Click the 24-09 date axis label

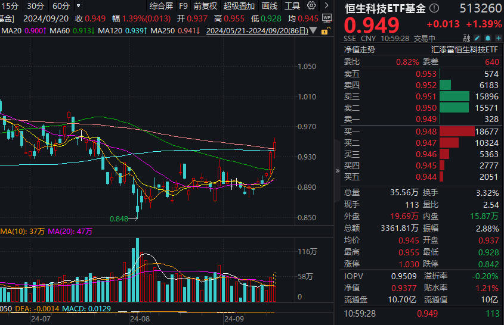pyautogui.click(x=234, y=319)
